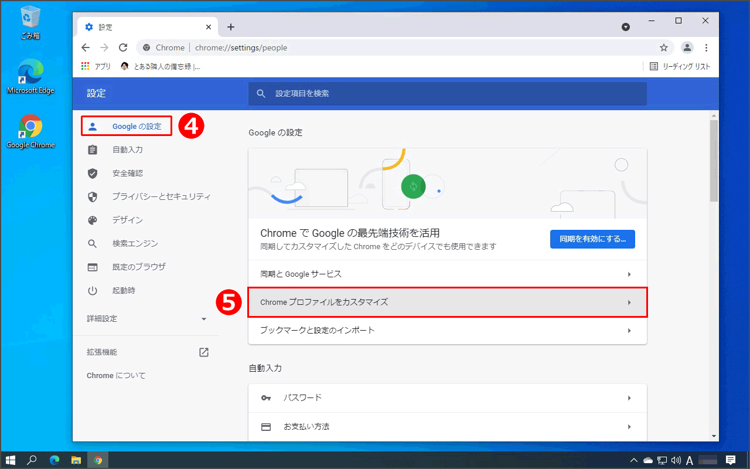Viewport: 750px width, 469px height.
Task: Select Google の設定 in sidebar
Action: 127,127
